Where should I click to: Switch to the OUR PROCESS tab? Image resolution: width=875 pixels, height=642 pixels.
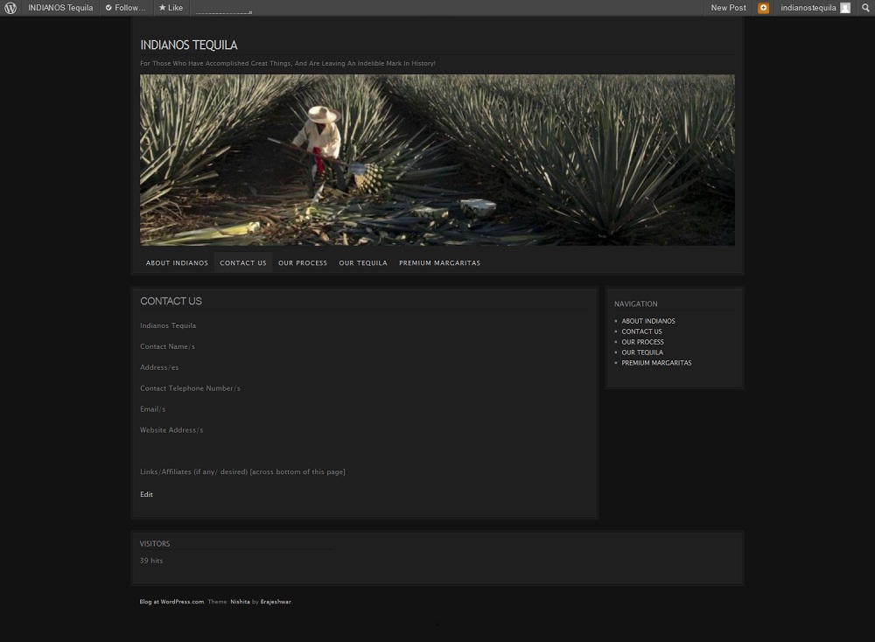tap(302, 262)
